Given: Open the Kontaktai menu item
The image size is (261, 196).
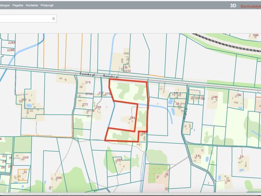Looking at the screenshot, I should click(x=32, y=6).
